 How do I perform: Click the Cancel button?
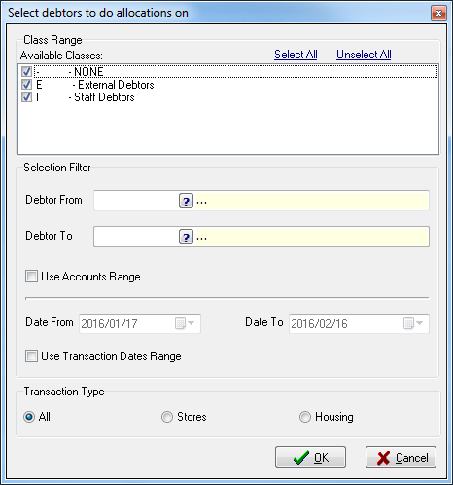[x=401, y=457]
